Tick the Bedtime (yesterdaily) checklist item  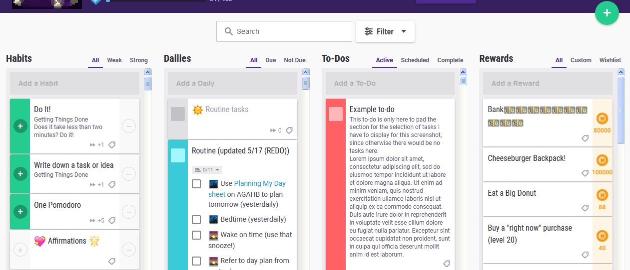tap(196, 220)
